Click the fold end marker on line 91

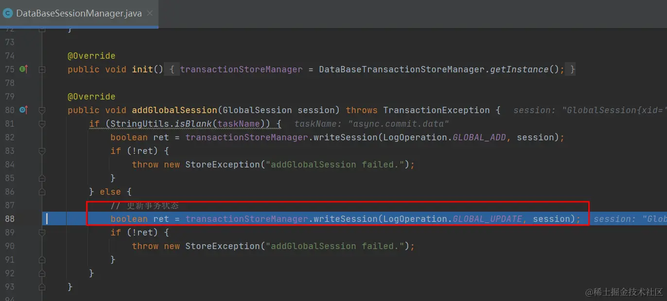(x=42, y=260)
